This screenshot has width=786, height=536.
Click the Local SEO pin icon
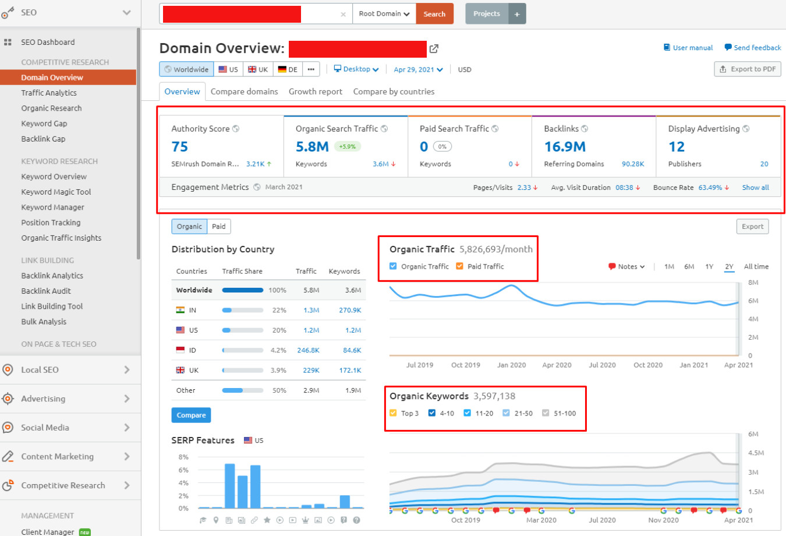pos(8,370)
